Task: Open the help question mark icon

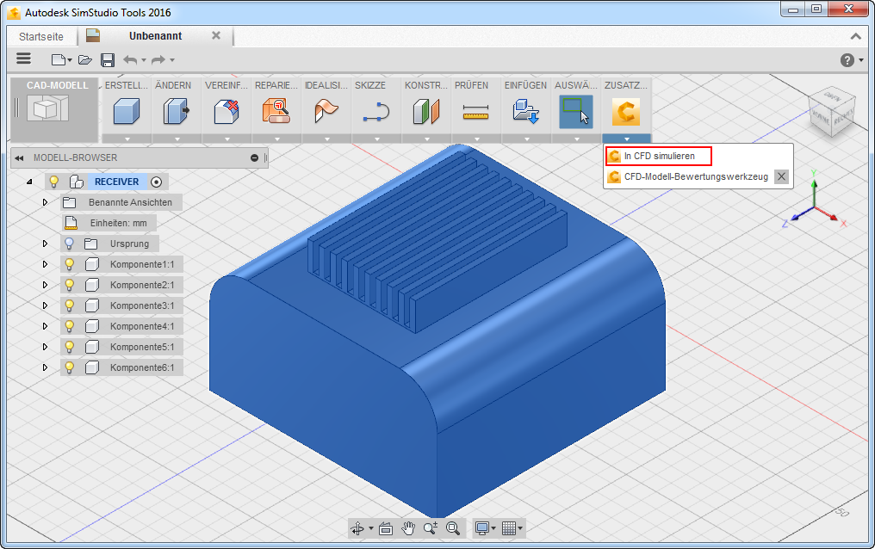Action: click(x=847, y=59)
